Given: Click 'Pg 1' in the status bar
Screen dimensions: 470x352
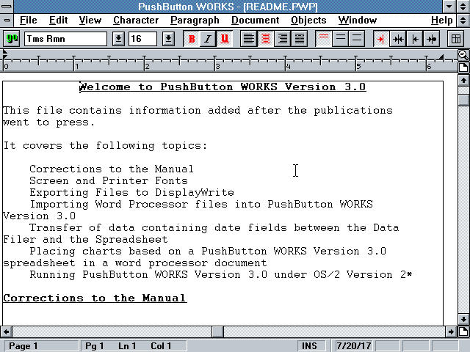Looking at the screenshot, I should [95, 346].
